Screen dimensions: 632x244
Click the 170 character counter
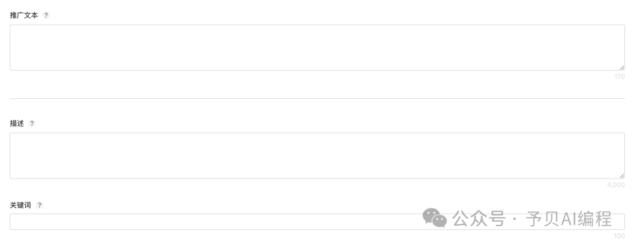(619, 77)
